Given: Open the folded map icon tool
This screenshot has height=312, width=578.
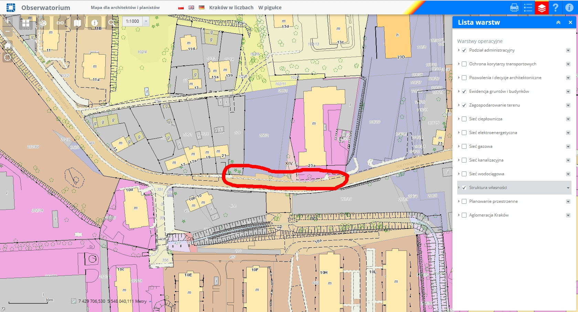Looking at the screenshot, I should point(77,23).
